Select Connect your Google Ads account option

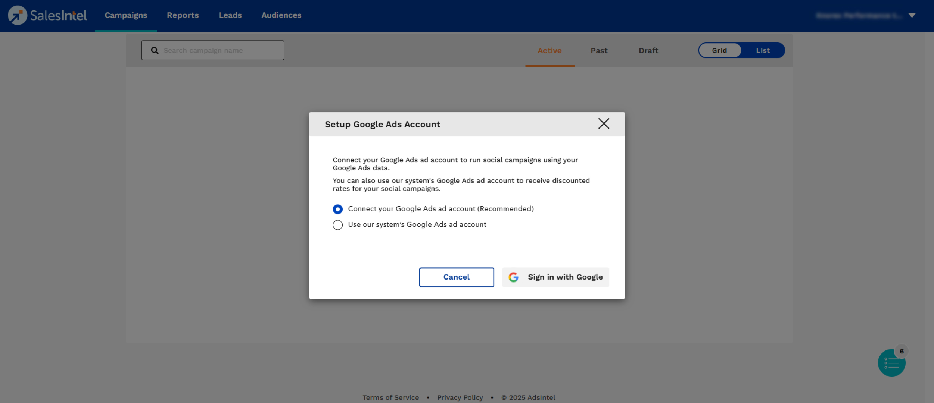point(337,209)
